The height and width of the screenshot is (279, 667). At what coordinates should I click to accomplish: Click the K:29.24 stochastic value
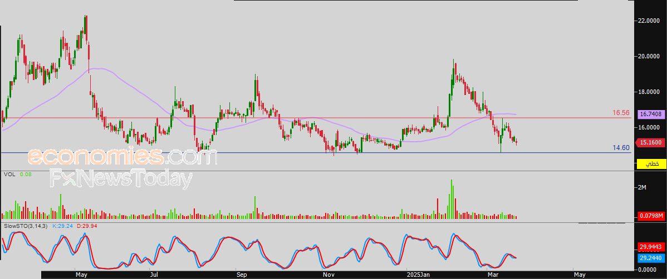click(x=62, y=226)
